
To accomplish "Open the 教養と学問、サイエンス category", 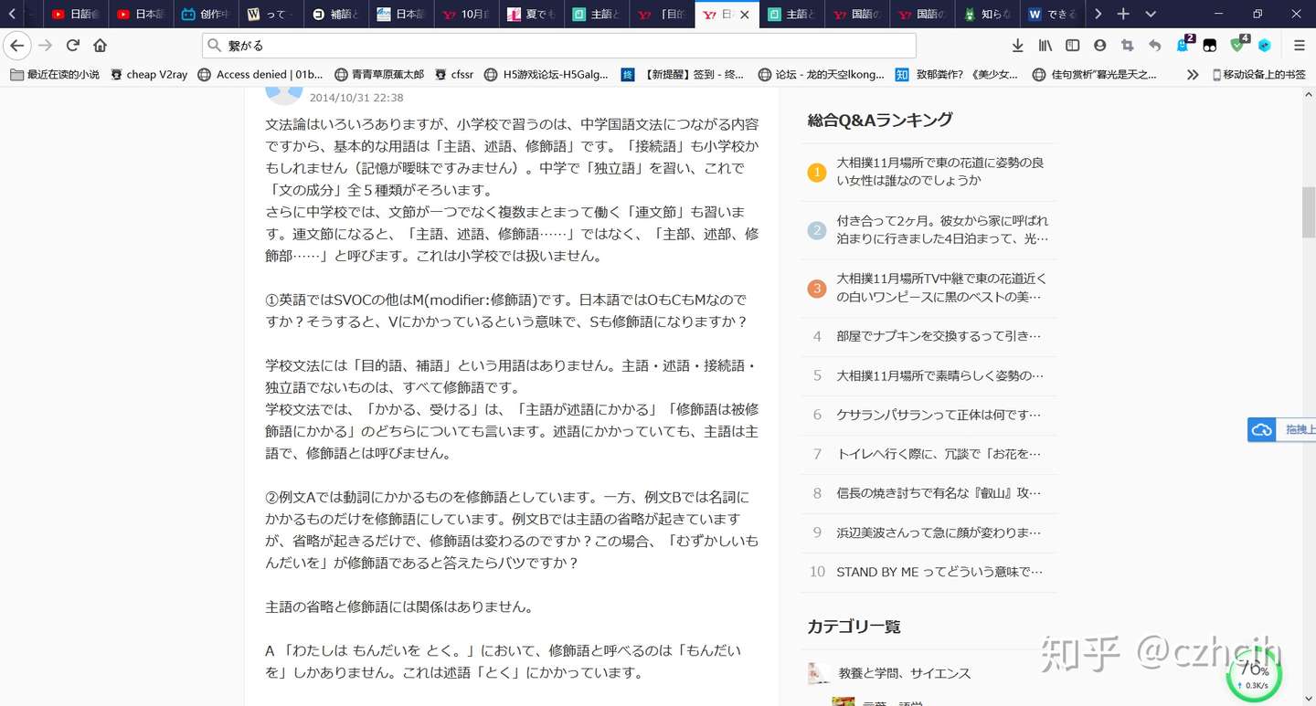I will (905, 673).
